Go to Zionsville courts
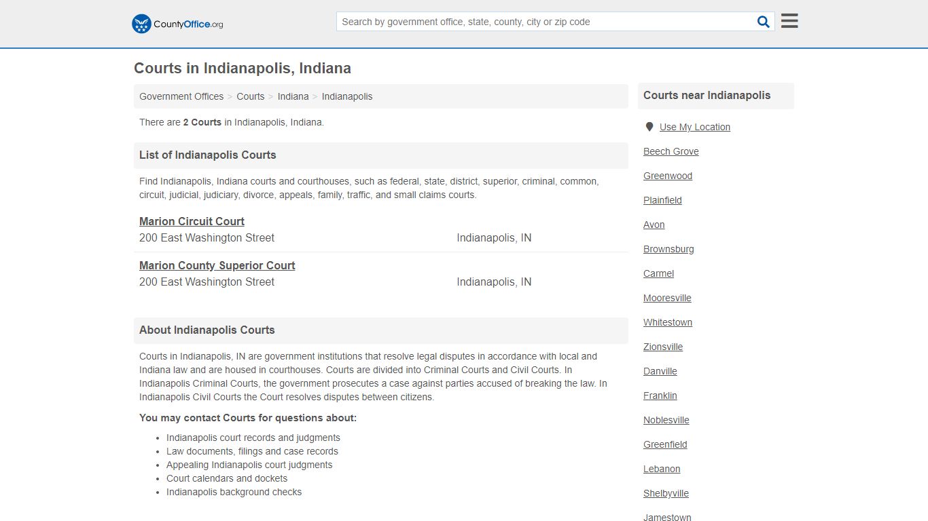 (x=663, y=347)
